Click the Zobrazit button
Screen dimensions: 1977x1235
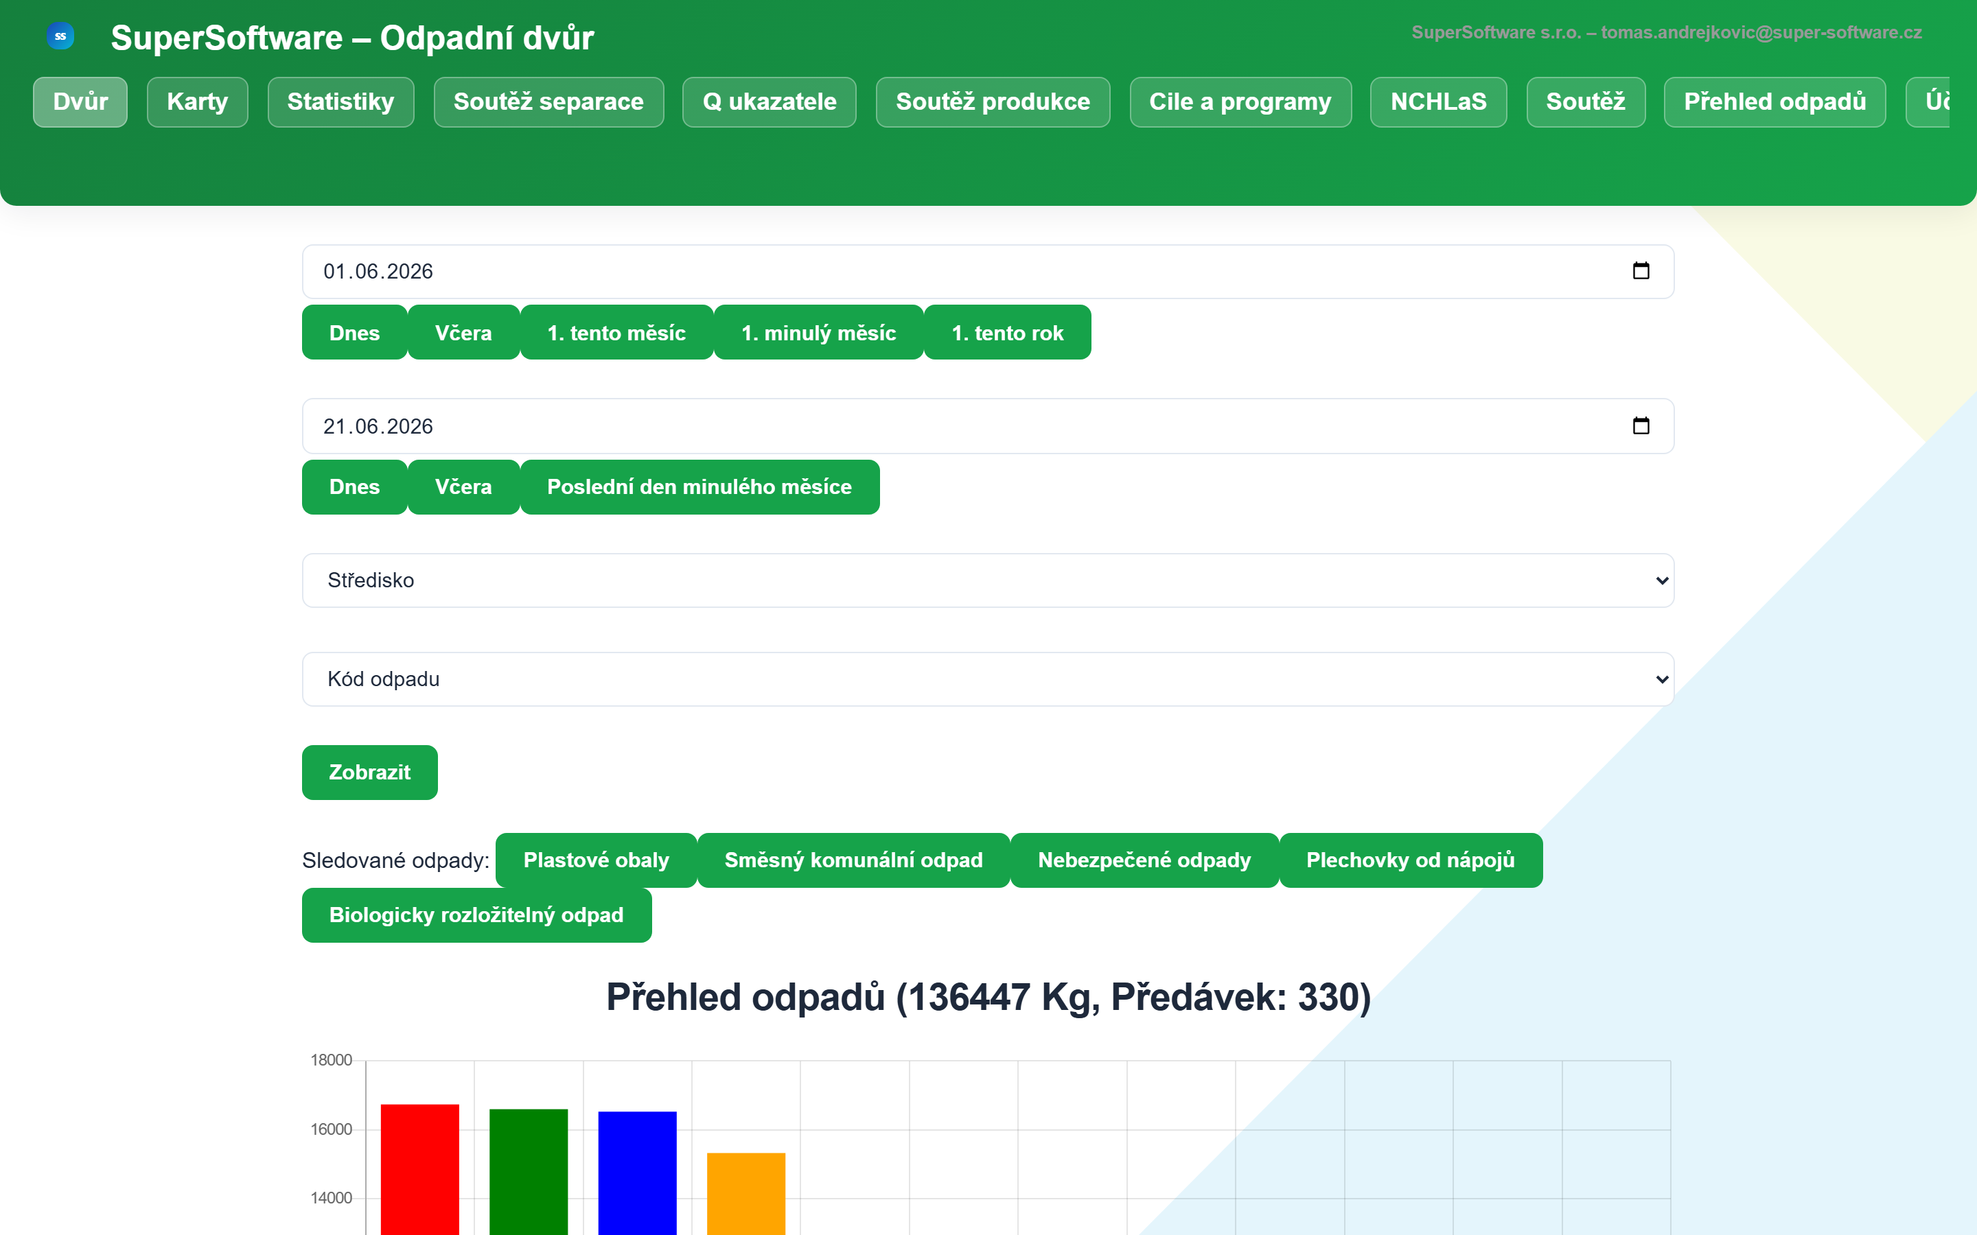(369, 772)
